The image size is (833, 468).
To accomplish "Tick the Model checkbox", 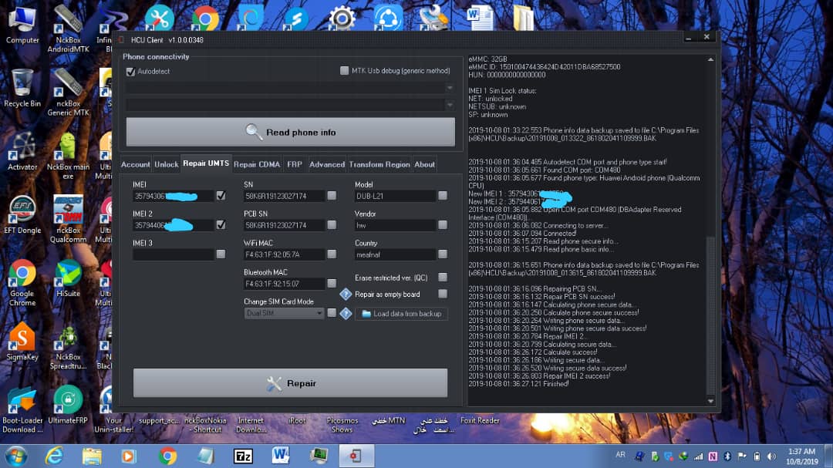I will tap(443, 196).
